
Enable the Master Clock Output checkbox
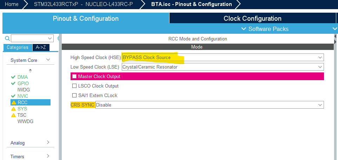pos(74,76)
